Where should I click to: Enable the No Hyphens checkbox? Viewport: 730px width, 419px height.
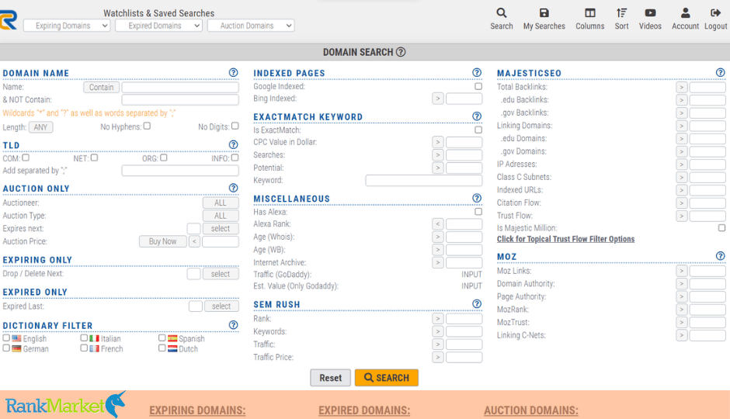click(147, 126)
